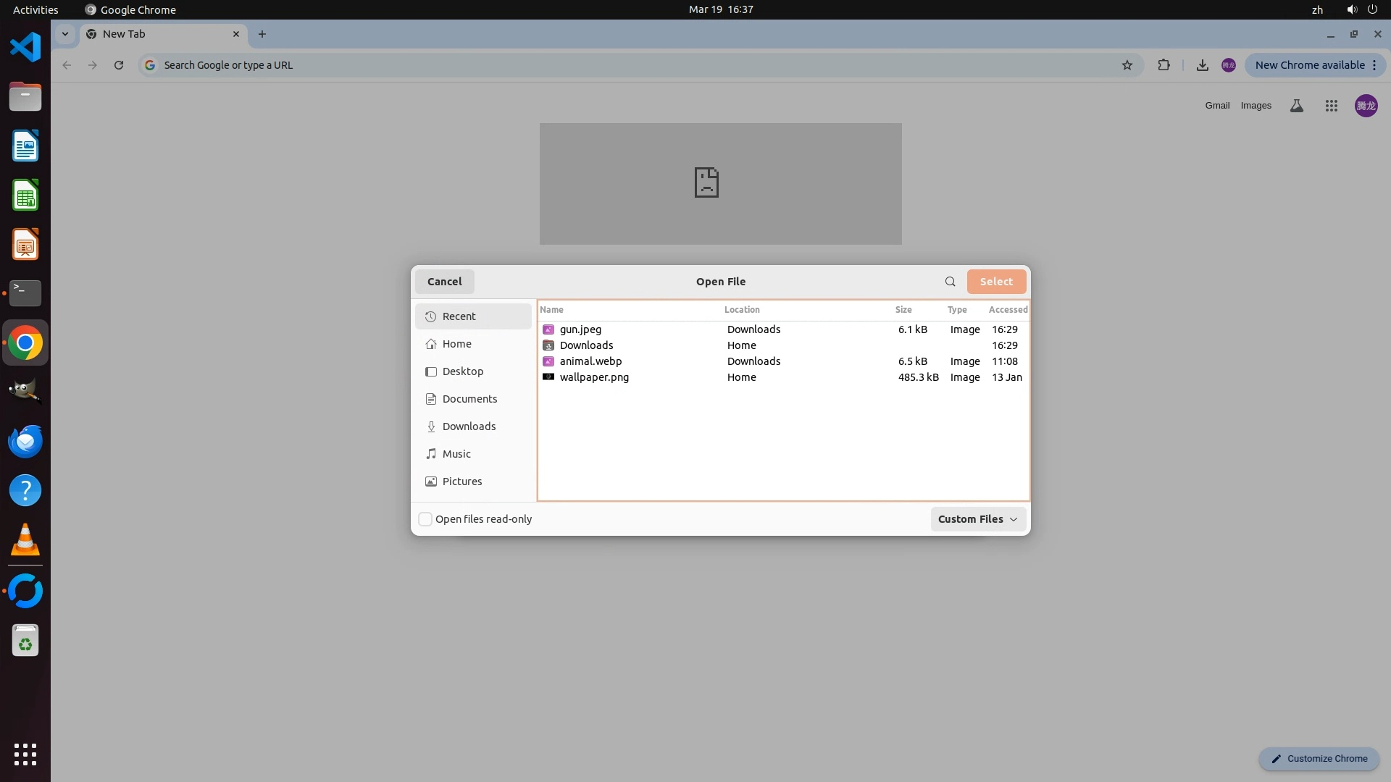Viewport: 1391px width, 782px height.
Task: Open the Chrome downloads tray icon
Action: click(x=1202, y=65)
